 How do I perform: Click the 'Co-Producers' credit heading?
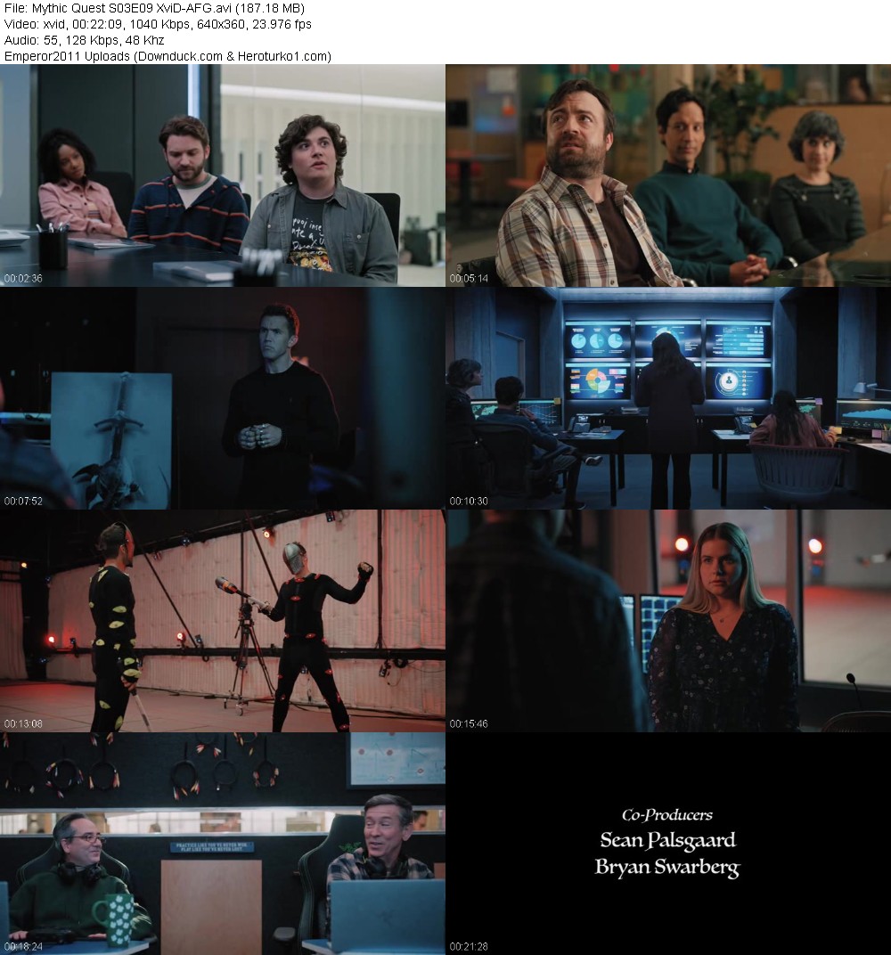pos(667,815)
